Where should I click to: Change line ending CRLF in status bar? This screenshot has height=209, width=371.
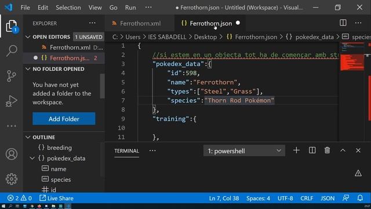click(x=307, y=198)
